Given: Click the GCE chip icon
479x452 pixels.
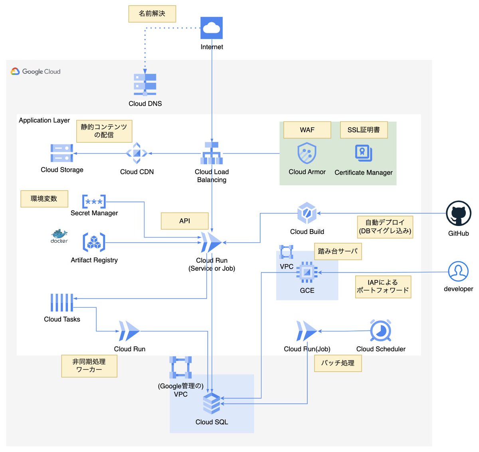Looking at the screenshot, I should [x=307, y=272].
